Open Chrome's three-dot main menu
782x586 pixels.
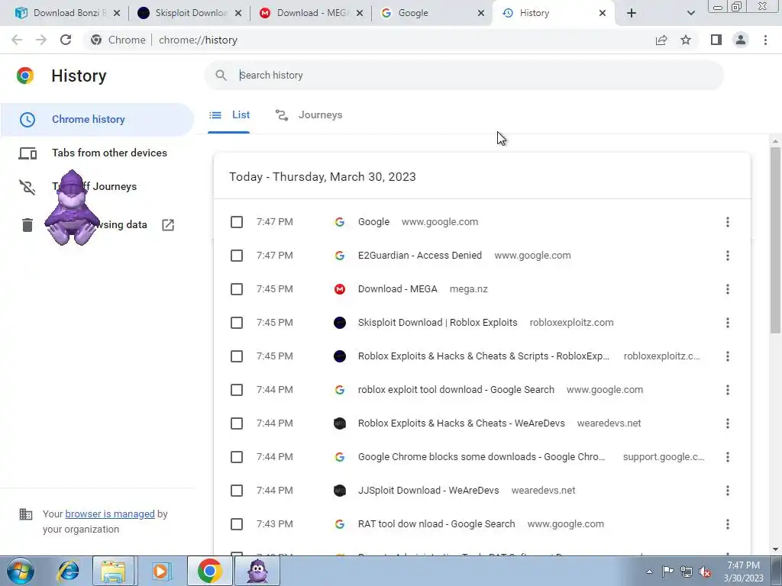pos(765,40)
